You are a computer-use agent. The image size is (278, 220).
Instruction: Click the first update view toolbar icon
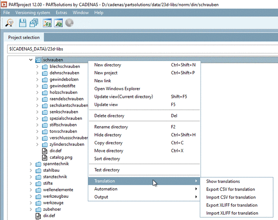click(47, 23)
